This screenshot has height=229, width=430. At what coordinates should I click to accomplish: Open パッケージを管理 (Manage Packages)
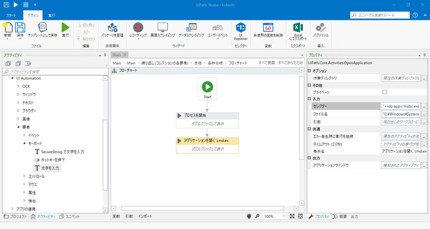pos(112,27)
